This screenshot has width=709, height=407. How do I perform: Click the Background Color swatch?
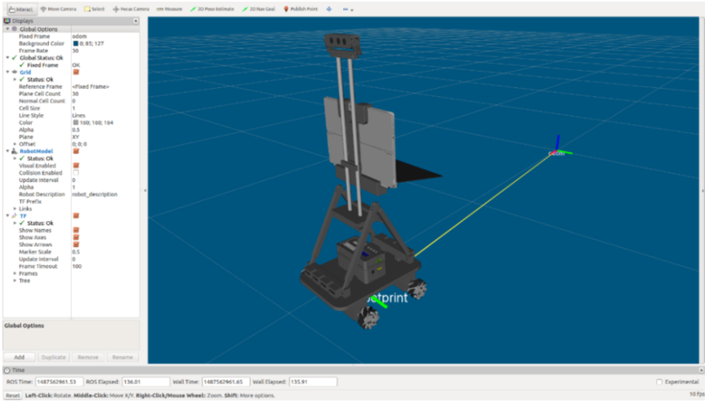coord(75,43)
